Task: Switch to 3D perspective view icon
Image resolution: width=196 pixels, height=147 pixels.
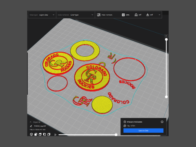Action: click(31, 134)
